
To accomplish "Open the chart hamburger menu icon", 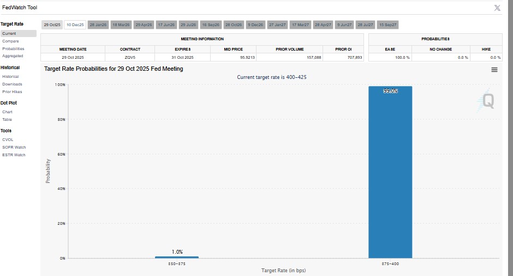I will click(x=494, y=70).
